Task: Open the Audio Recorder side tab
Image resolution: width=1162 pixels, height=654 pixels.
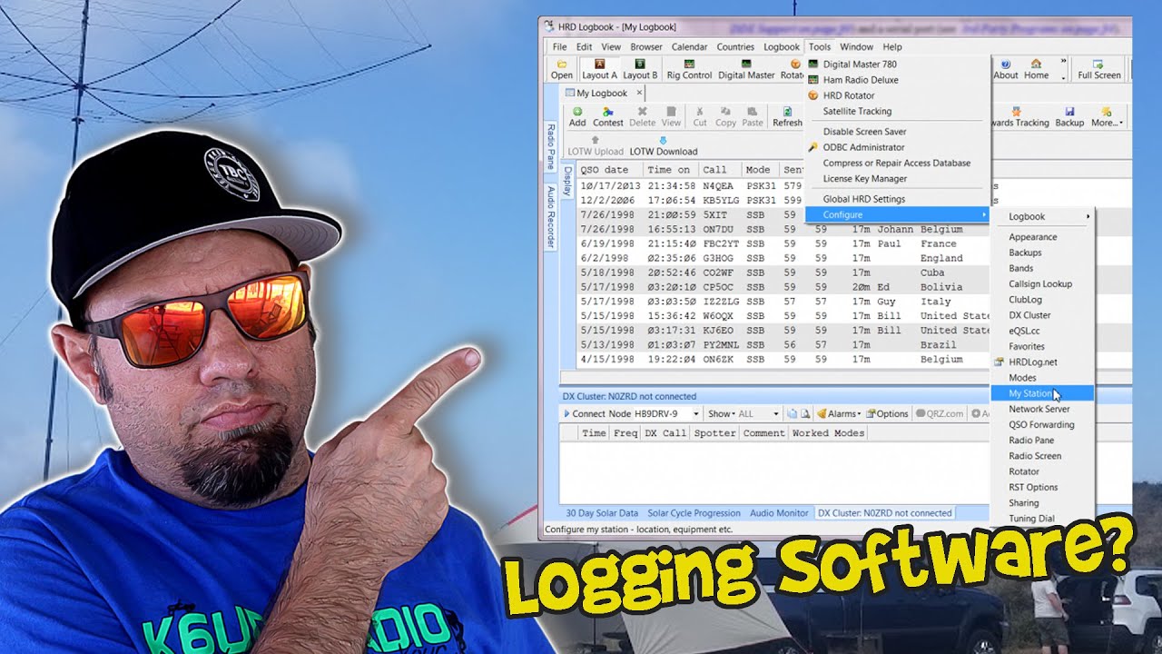Action: (550, 217)
